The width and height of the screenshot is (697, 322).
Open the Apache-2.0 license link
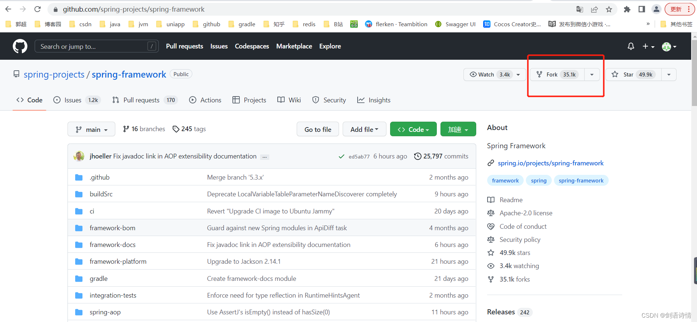point(526,213)
